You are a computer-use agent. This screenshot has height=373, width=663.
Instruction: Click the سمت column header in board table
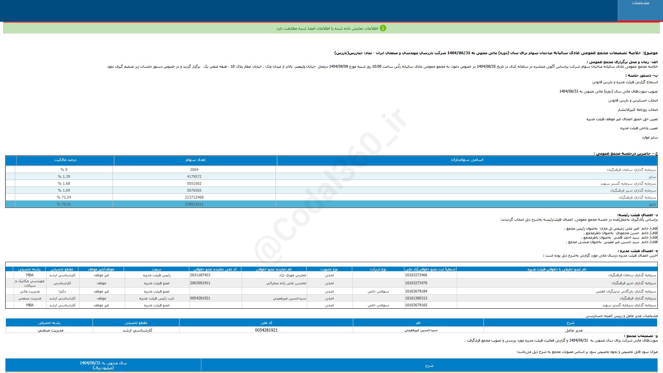tap(156, 269)
